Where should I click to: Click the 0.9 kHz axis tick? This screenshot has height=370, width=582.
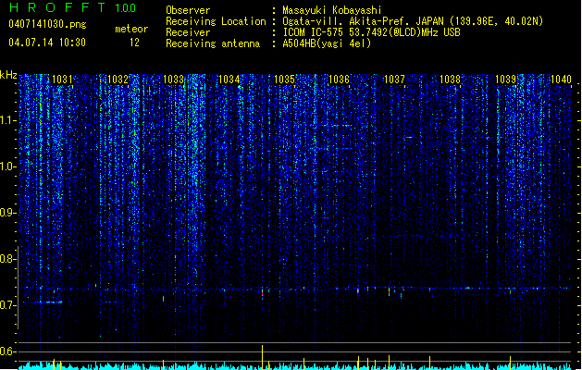click(x=8, y=213)
